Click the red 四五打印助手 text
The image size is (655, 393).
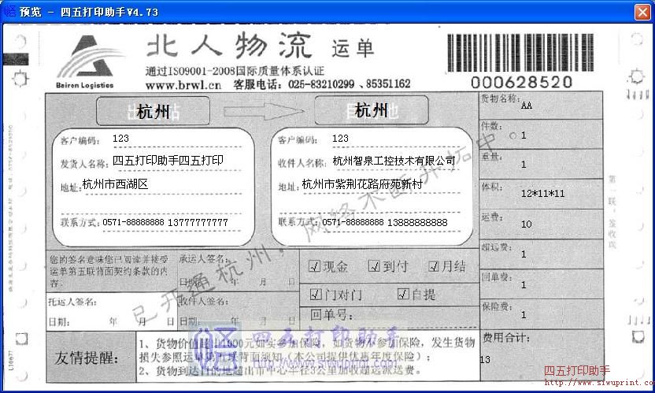577,370
